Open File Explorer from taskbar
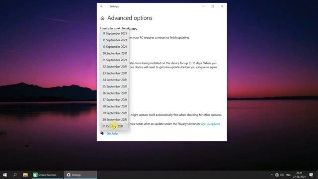Screen dimensions: 318x179 click(x=25, y=175)
